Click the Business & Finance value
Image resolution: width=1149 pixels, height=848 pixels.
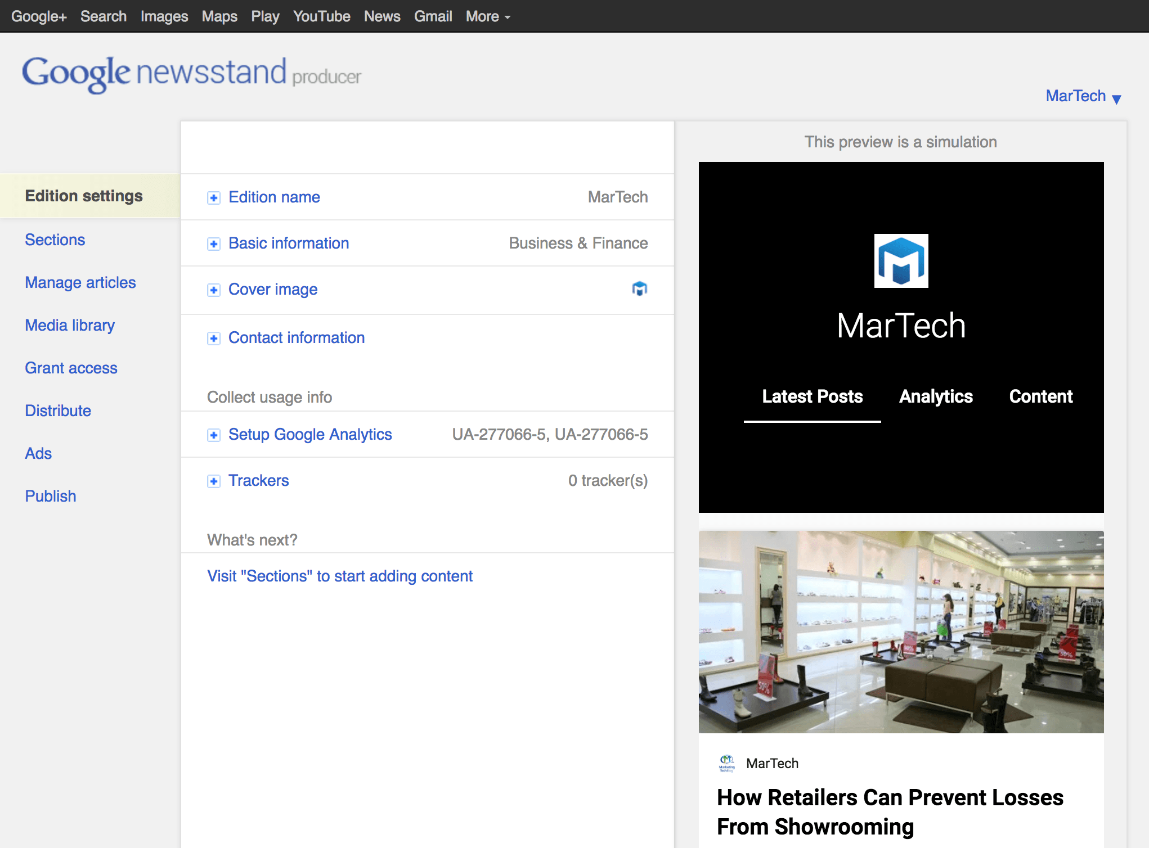pos(578,243)
